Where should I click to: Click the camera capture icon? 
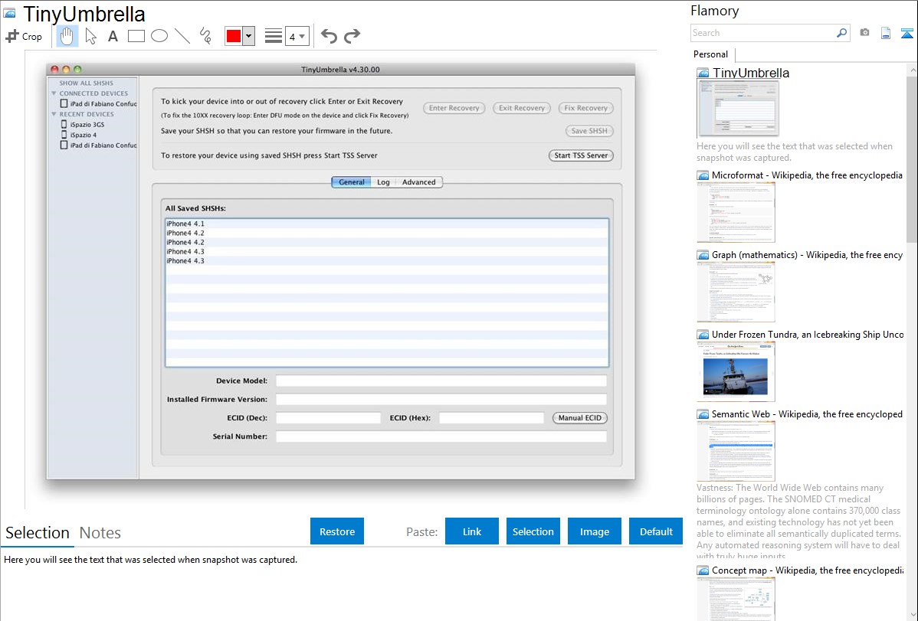click(x=864, y=33)
